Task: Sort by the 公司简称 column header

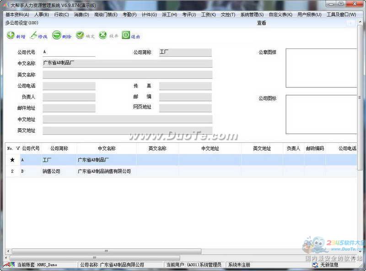Action: (x=59, y=148)
